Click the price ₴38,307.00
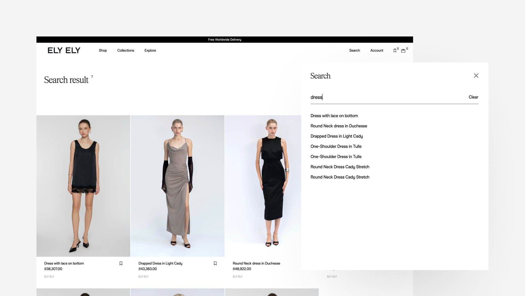The width and height of the screenshot is (525, 296). coord(53,269)
